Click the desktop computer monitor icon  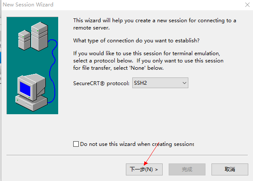pyautogui.click(x=32, y=87)
